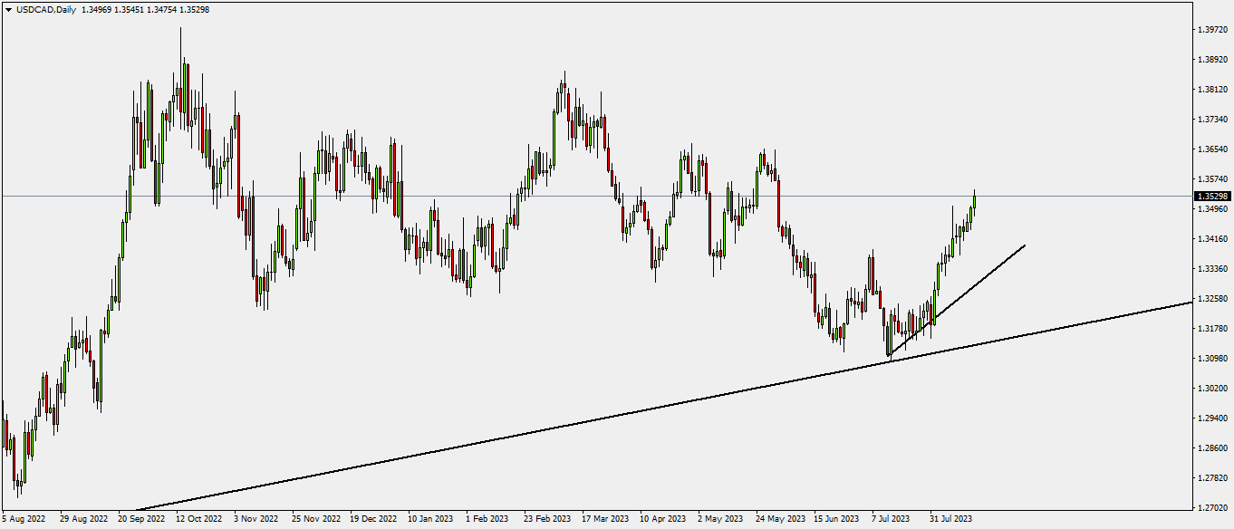Click the highlighted current price tag on price axis
The height and width of the screenshot is (529, 1234).
1212,196
